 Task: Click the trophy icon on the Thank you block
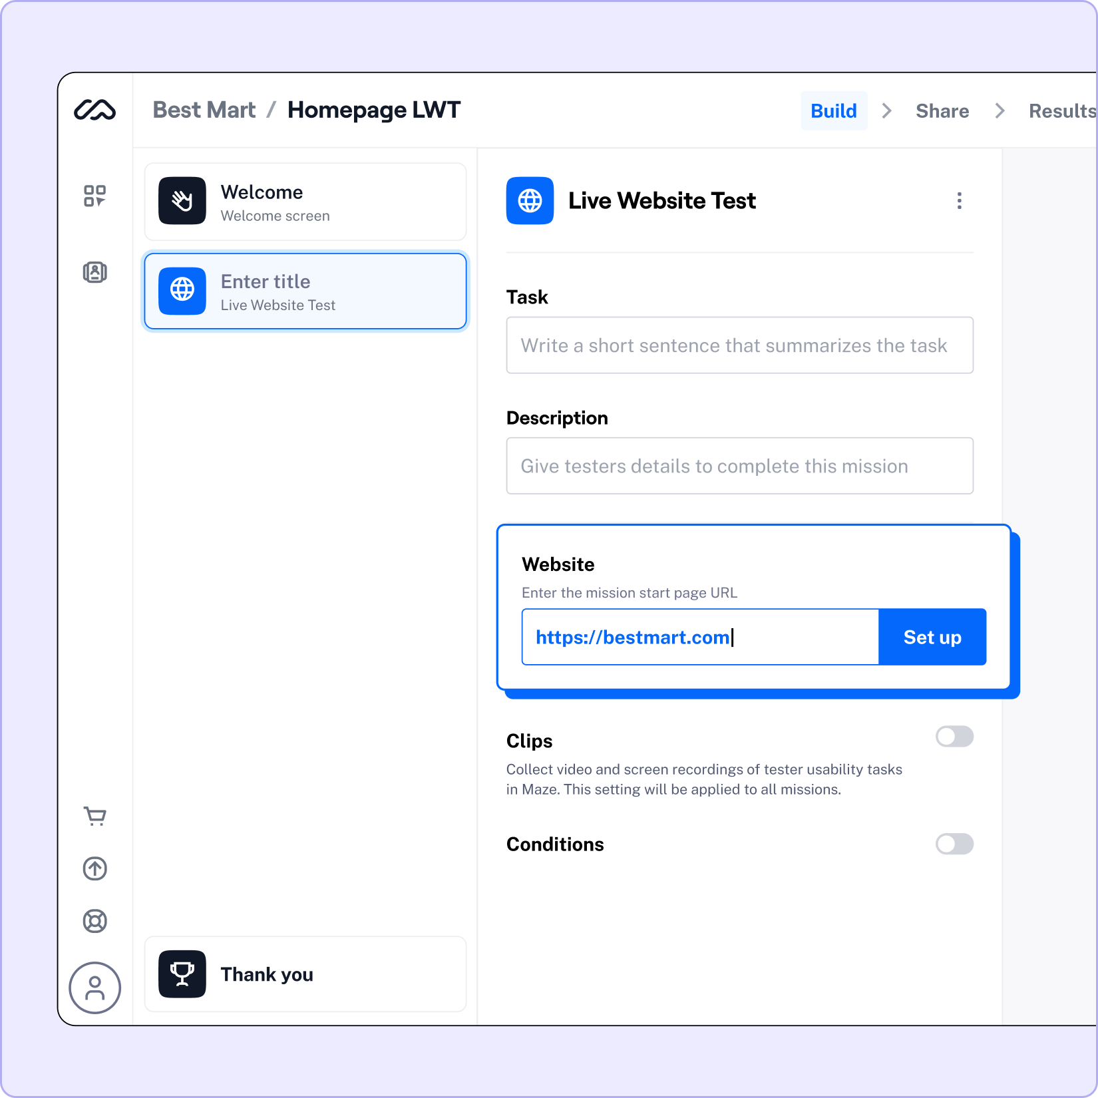pyautogui.click(x=182, y=974)
